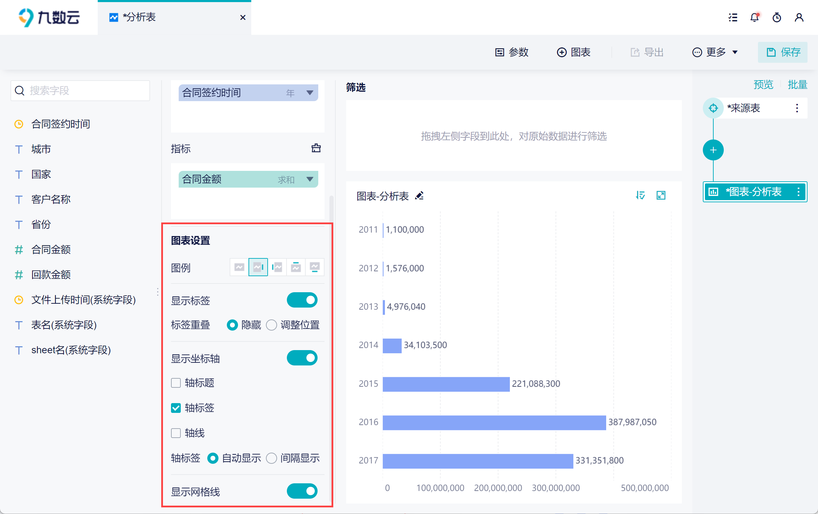Click the edit pencil next to 图表-分析表
818x514 pixels.
(x=419, y=196)
